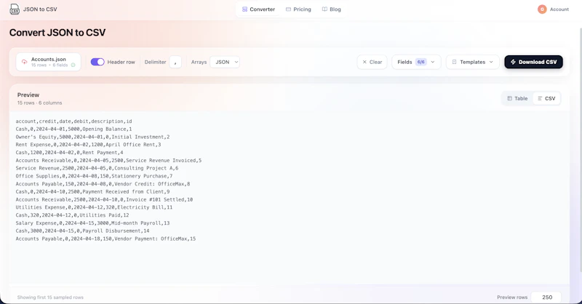Click the Pricing card icon
This screenshot has height=304, width=582.
(288, 9)
